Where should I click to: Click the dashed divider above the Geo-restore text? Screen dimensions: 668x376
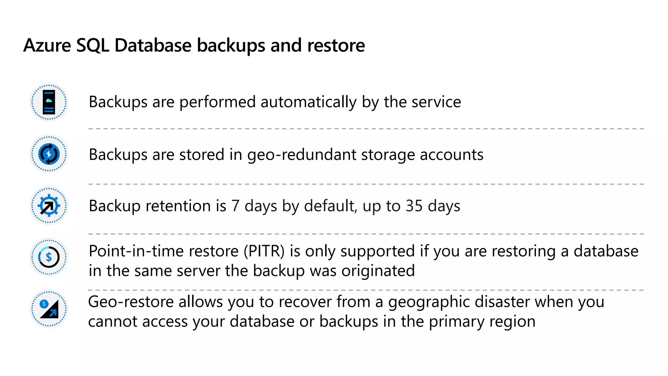[366, 290]
